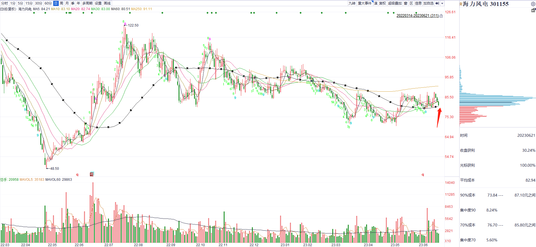
Task: Click the 榜 event marker icon
Action: coord(92,174)
